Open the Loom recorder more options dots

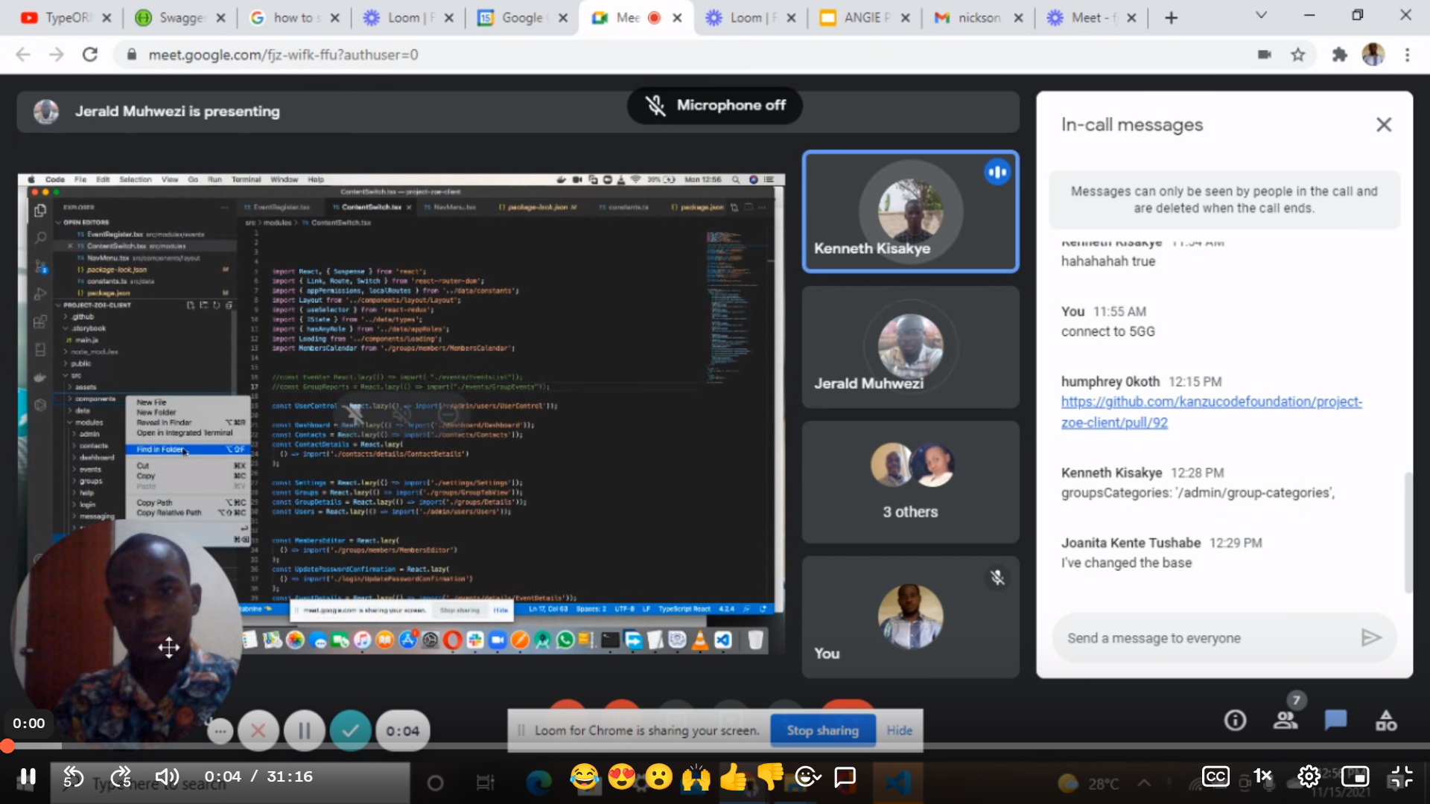point(220,731)
